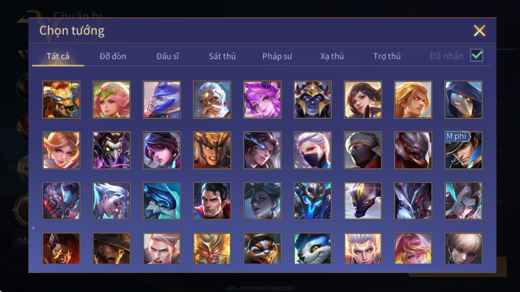The image size is (520, 292).
Task: Choose the white-bearded old man hero
Action: pos(212,100)
